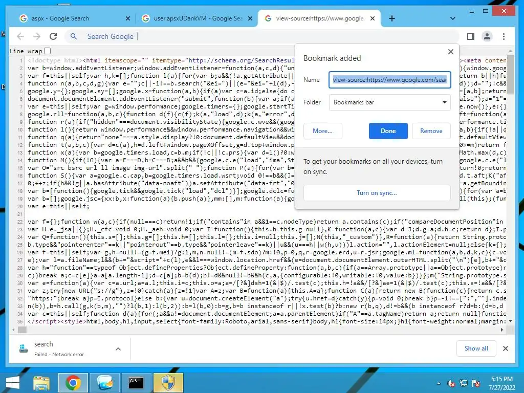Screen dimensions: 524x393
Task: Close the Bookmark added dialog
Action: tap(450, 52)
